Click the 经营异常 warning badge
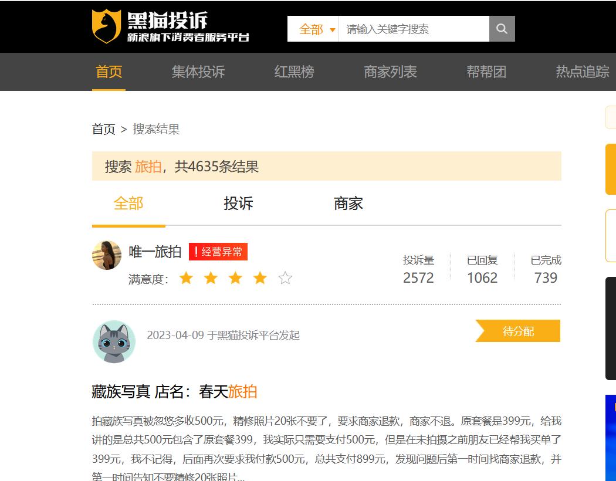This screenshot has height=481, width=616. (x=218, y=252)
